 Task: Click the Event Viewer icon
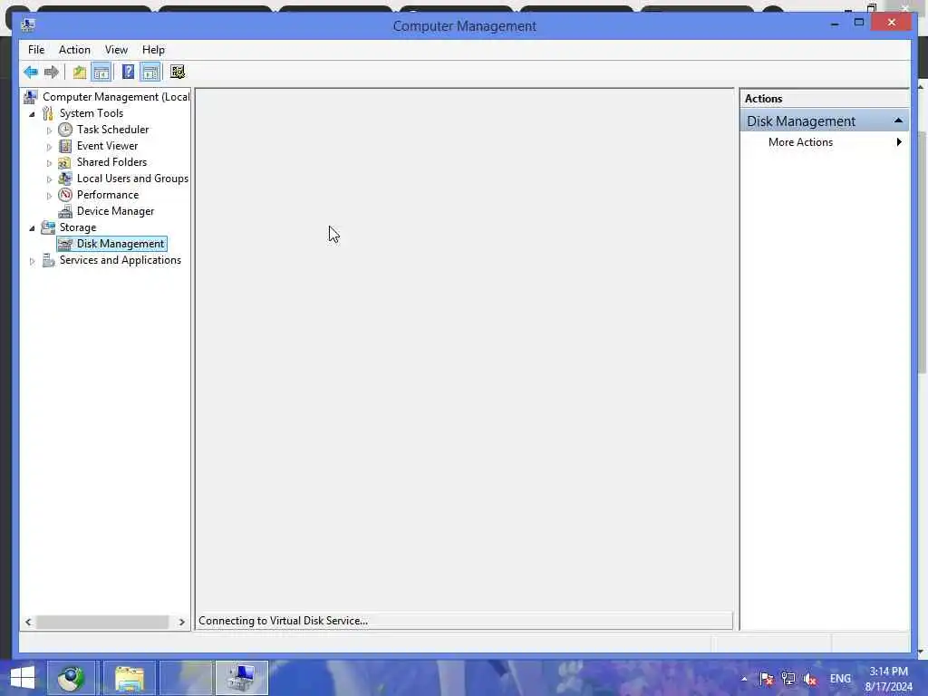point(65,146)
